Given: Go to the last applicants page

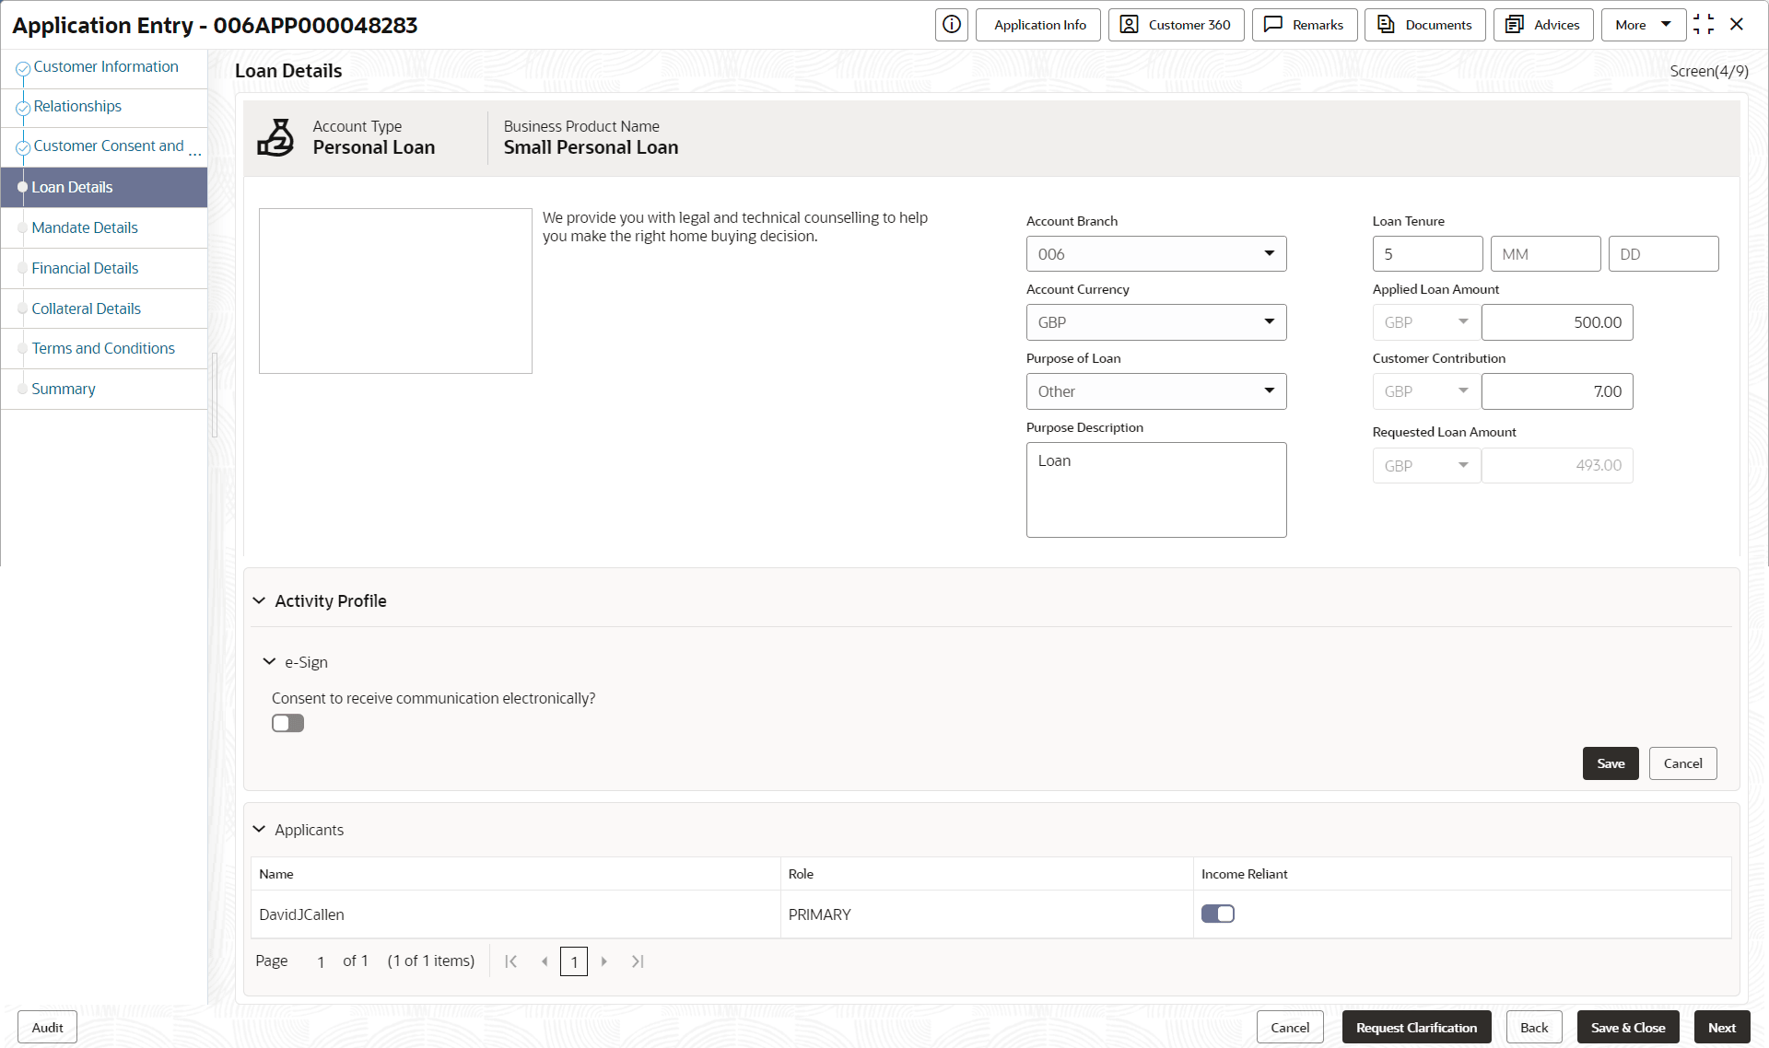Looking at the screenshot, I should [x=638, y=961].
